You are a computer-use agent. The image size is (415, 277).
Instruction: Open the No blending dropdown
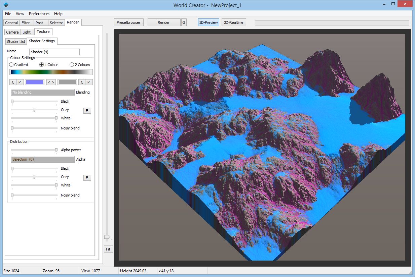click(42, 92)
